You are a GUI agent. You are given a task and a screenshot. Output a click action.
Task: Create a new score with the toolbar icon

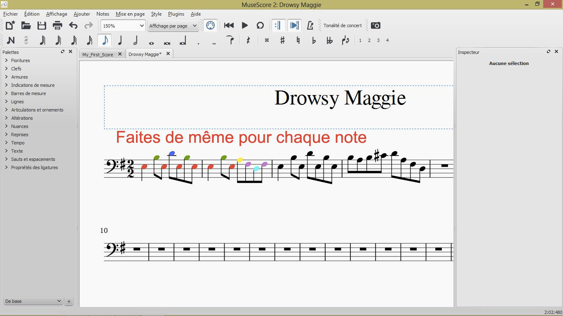pos(10,26)
